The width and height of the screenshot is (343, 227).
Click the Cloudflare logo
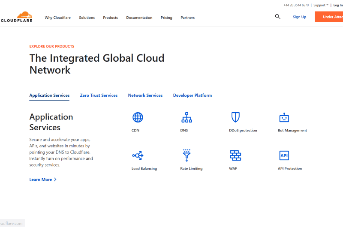pos(17,17)
